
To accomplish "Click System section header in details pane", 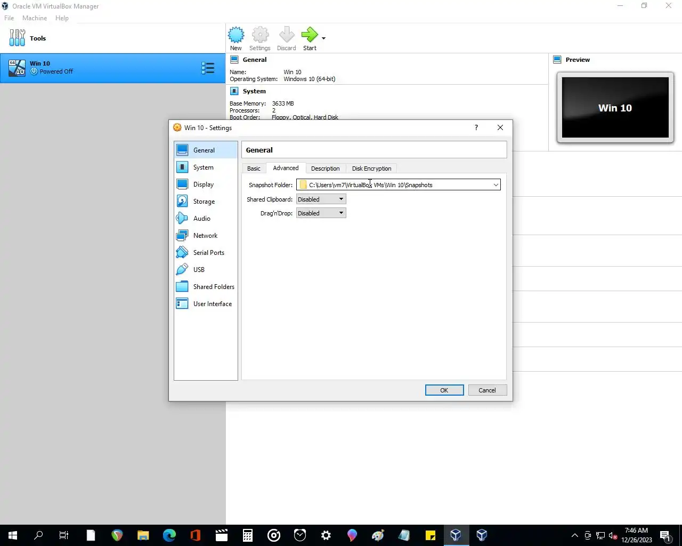I will click(254, 91).
